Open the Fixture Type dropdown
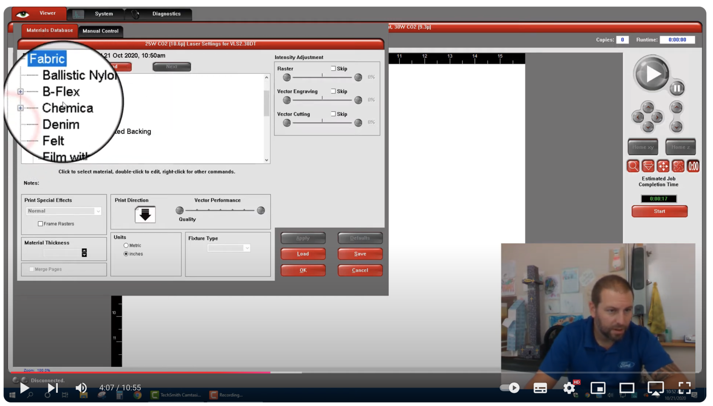Viewport: 713px width, 406px height. 229,248
